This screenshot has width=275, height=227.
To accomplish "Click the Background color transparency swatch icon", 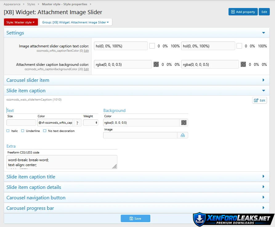I will pos(184,123).
